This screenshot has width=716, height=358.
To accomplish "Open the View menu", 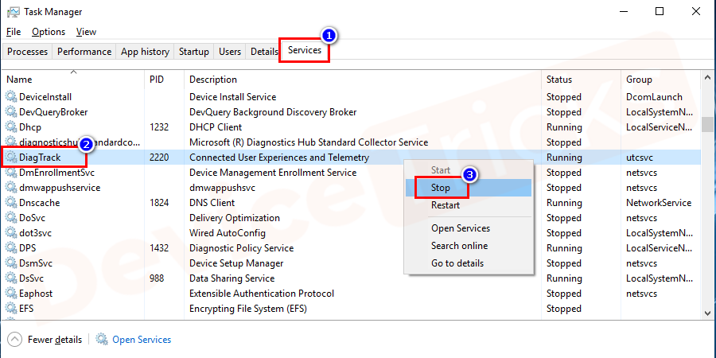I will click(x=86, y=32).
